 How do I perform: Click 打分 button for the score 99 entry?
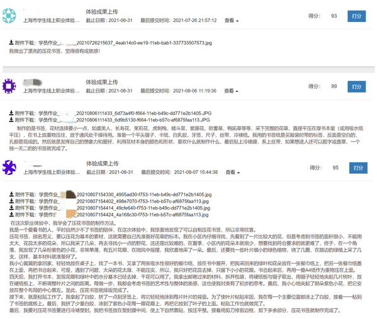coord(357,87)
